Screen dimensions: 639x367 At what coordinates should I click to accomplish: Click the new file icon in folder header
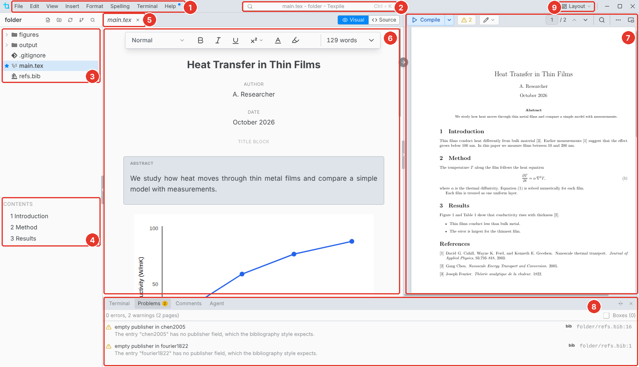coord(48,20)
